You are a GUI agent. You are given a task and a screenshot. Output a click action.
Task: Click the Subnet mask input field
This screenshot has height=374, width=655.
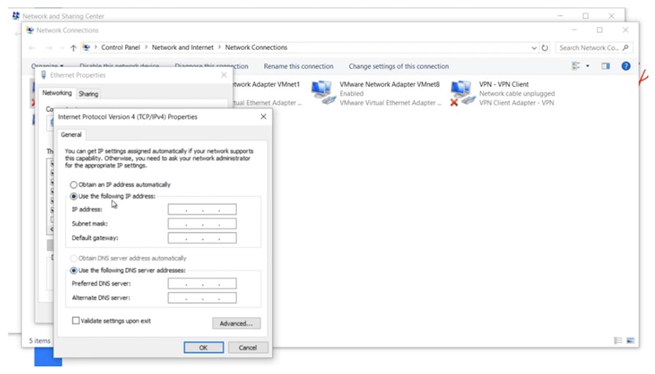pos(202,223)
